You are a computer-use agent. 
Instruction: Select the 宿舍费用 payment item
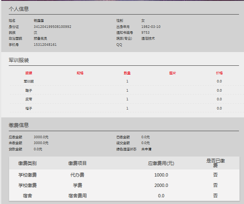[78, 196]
